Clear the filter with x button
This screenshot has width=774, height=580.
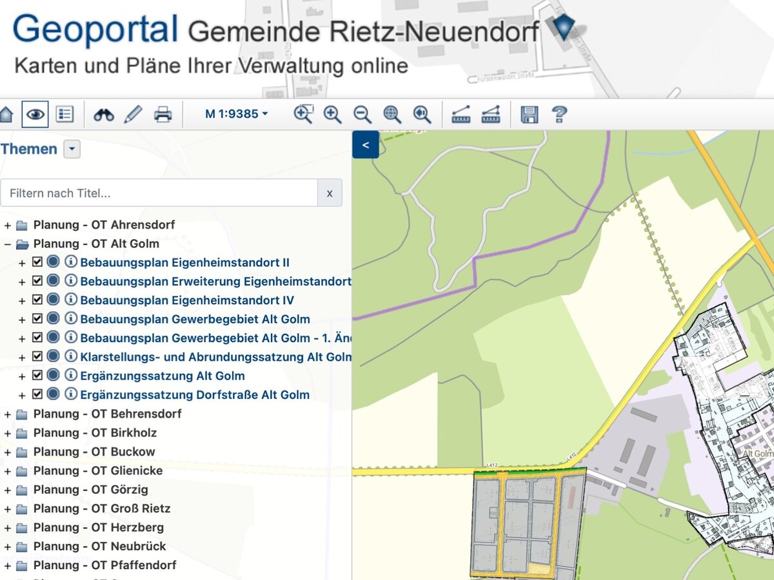click(330, 193)
